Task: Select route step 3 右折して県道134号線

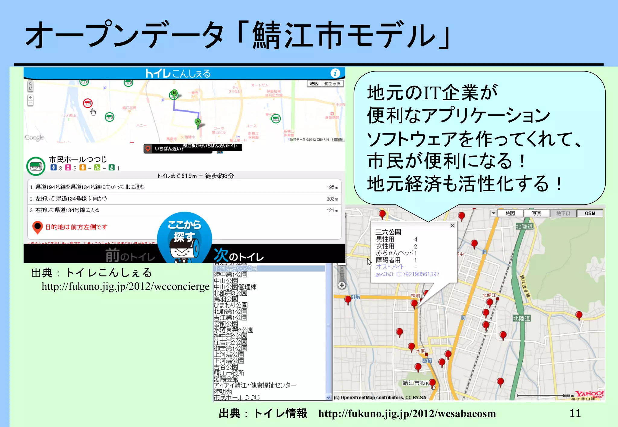Action: point(184,210)
